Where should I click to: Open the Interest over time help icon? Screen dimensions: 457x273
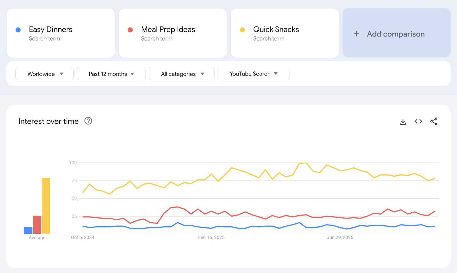[x=88, y=121]
